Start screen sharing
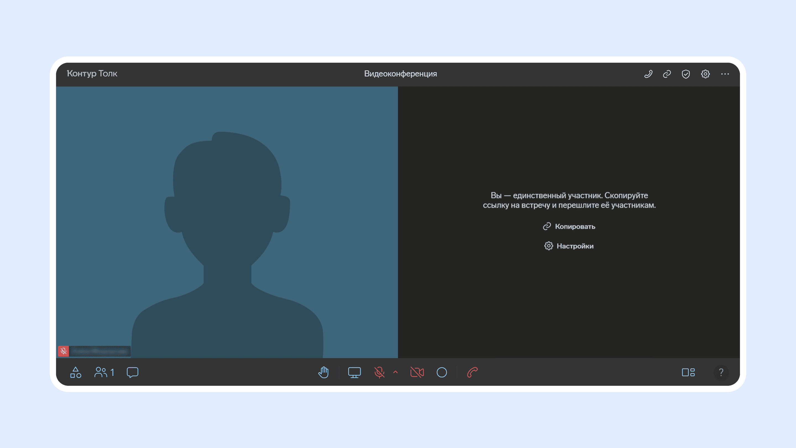796x448 pixels. coord(354,372)
